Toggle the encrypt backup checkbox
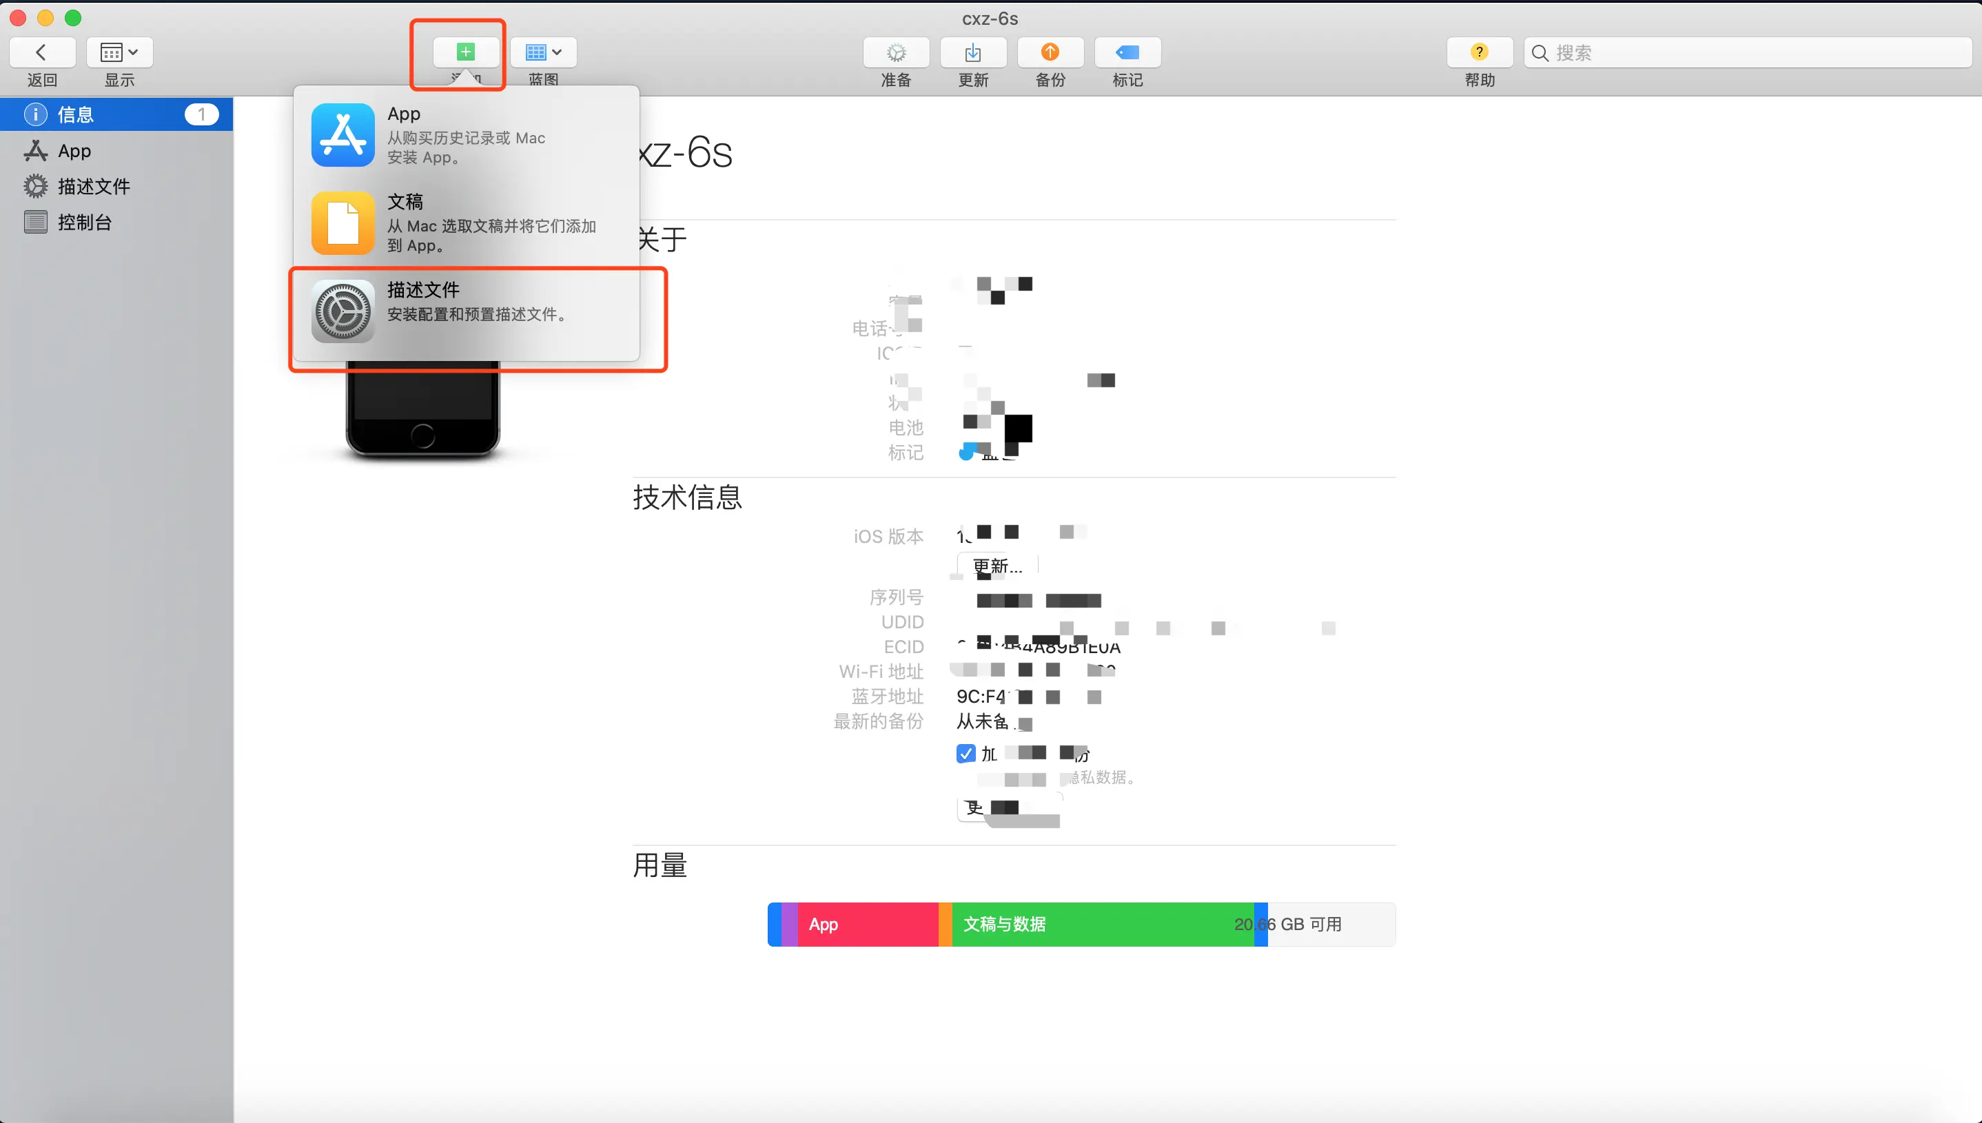Viewport: 1982px width, 1123px height. click(x=965, y=754)
